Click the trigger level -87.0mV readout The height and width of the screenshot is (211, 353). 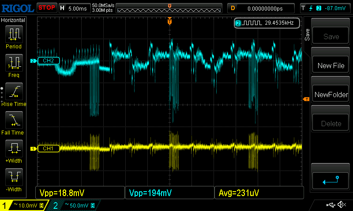pos(335,8)
